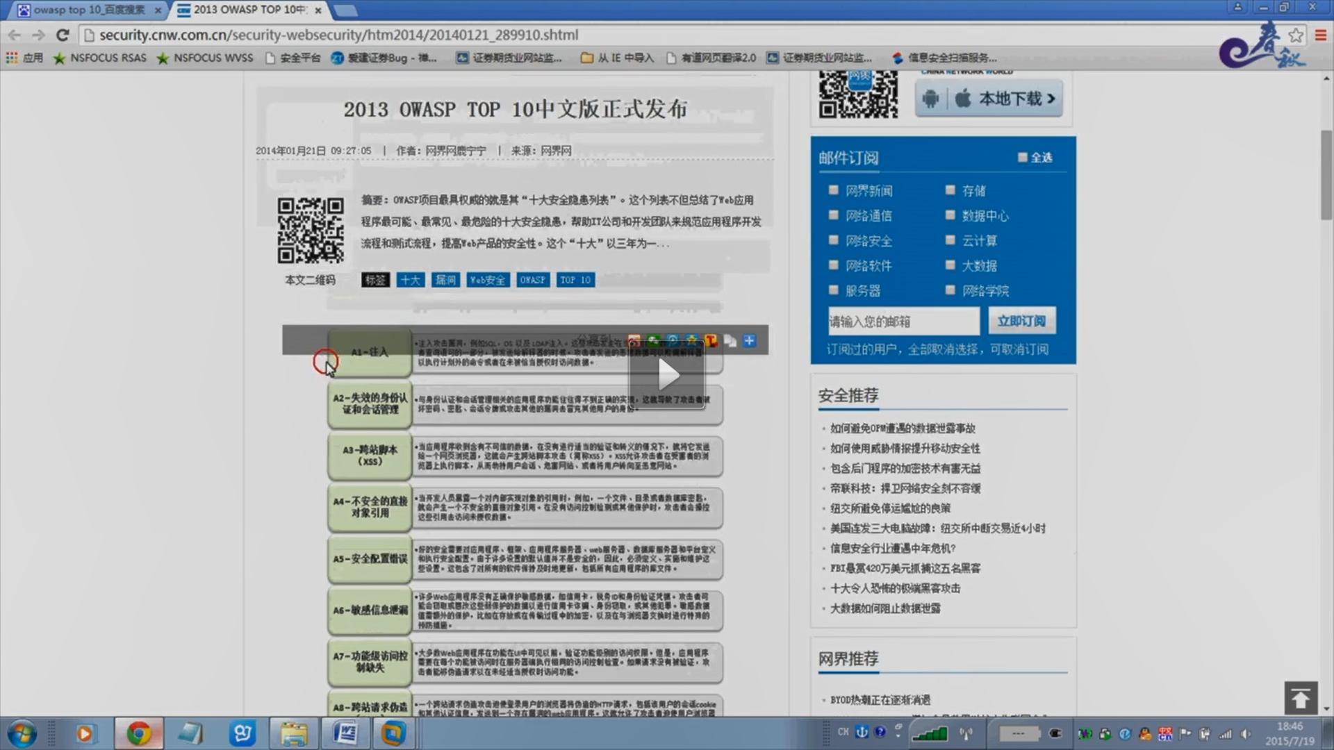Open the notepad-like taskbar icon

(190, 733)
